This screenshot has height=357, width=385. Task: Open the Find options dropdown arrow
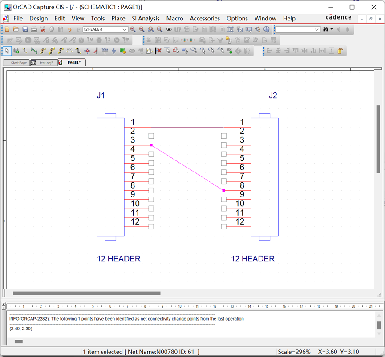click(332, 29)
